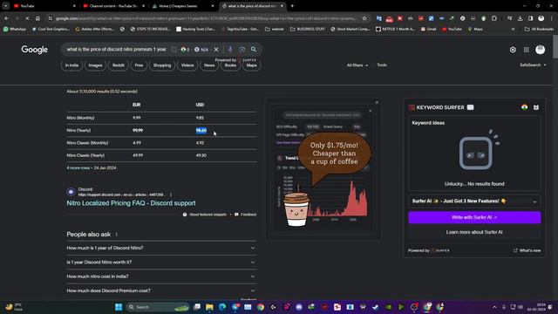558x314 pixels.
Task: Select the In India filter
Action: [71, 65]
